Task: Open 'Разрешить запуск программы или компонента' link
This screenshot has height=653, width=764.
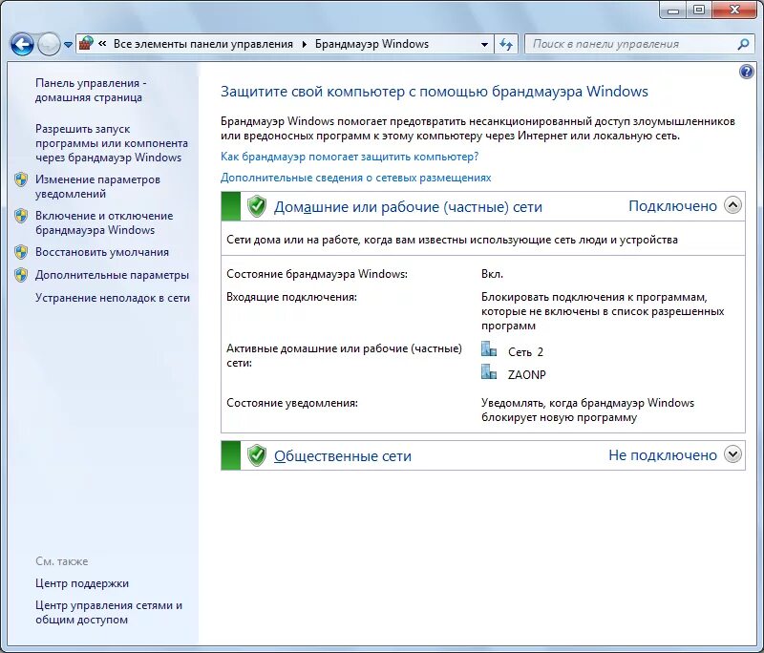Action: click(112, 143)
